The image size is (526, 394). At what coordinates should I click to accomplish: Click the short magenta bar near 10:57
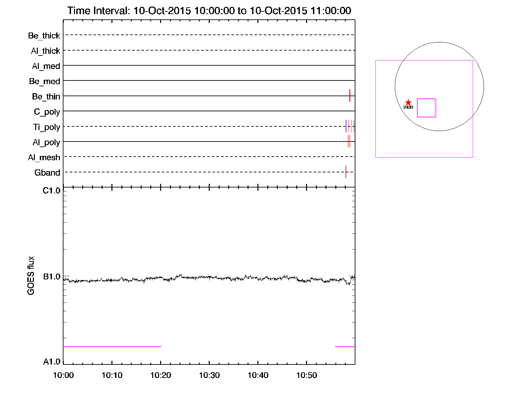tap(345, 347)
